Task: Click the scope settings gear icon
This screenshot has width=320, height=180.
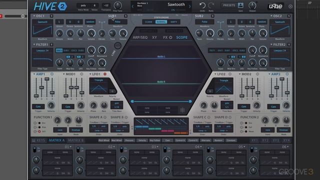Action: point(182,110)
